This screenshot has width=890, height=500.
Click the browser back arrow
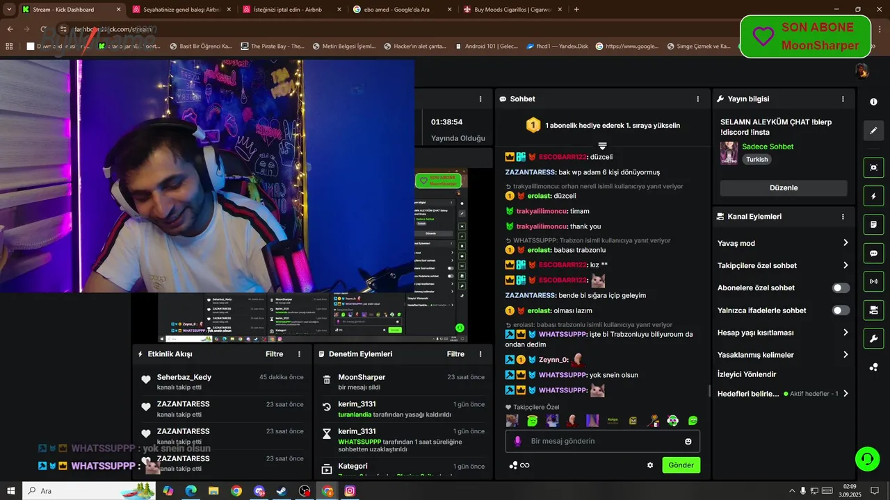pos(10,29)
